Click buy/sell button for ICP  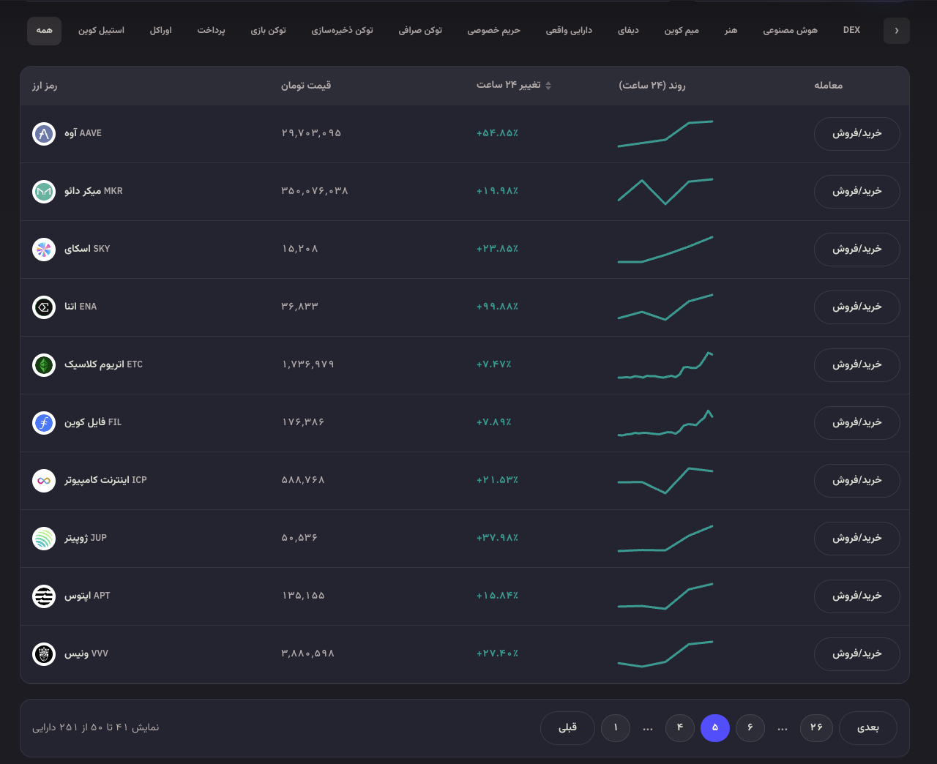click(857, 481)
